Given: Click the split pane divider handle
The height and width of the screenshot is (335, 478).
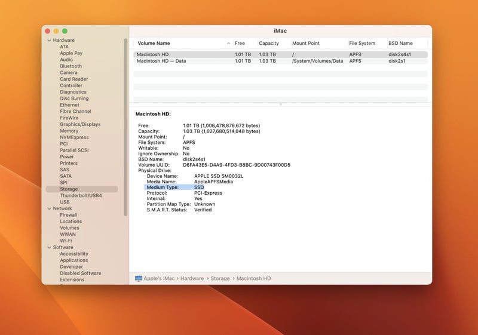Looking at the screenshot, I should pyautogui.click(x=280, y=105).
